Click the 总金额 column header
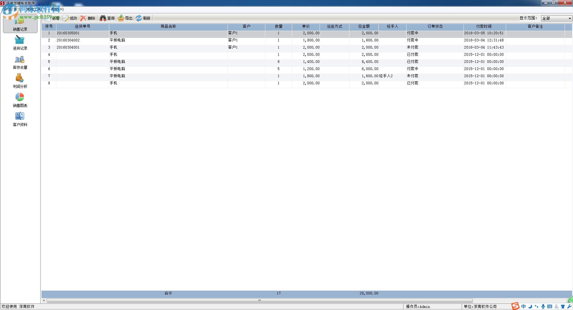 (364, 27)
